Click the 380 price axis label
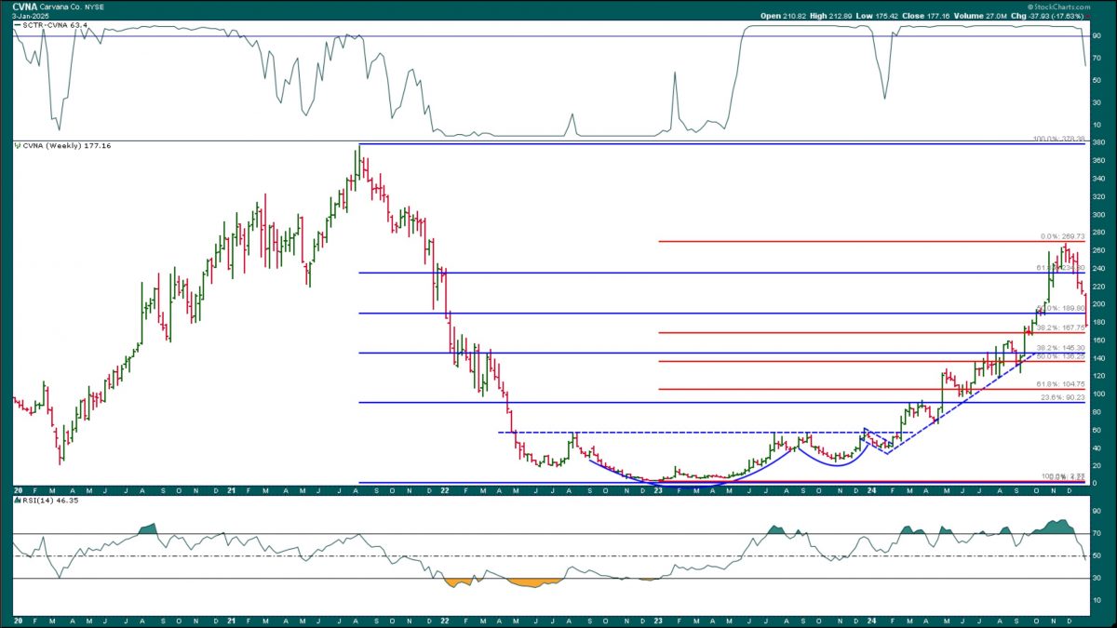 tap(1097, 142)
